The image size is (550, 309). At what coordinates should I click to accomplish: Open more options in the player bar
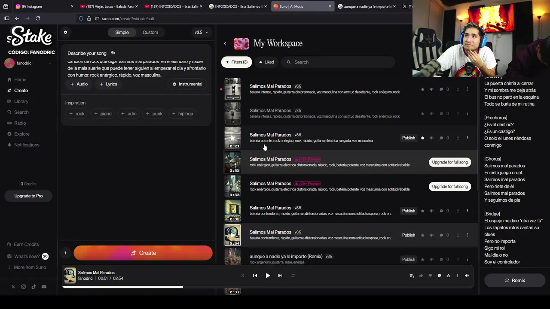[458, 276]
